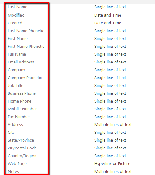Click the Modified column link

tap(16, 15)
